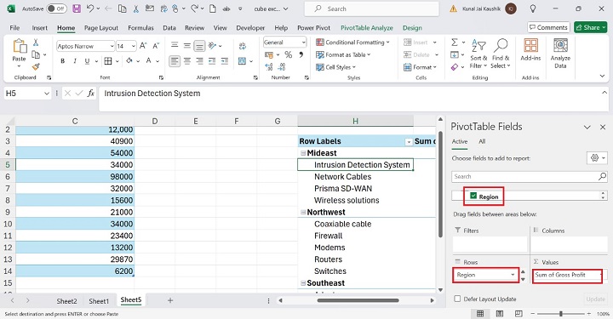Image resolution: width=613 pixels, height=319 pixels.
Task: Check Defer Layout Update checkbox
Action: [x=457, y=299]
